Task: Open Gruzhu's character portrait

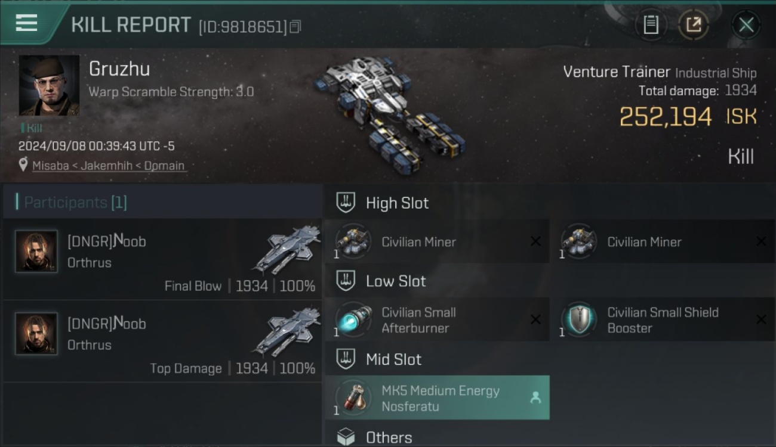Action: coord(49,85)
